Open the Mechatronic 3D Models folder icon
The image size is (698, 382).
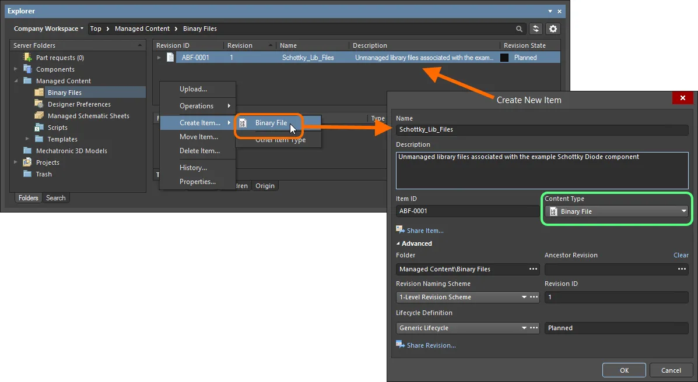click(27, 151)
